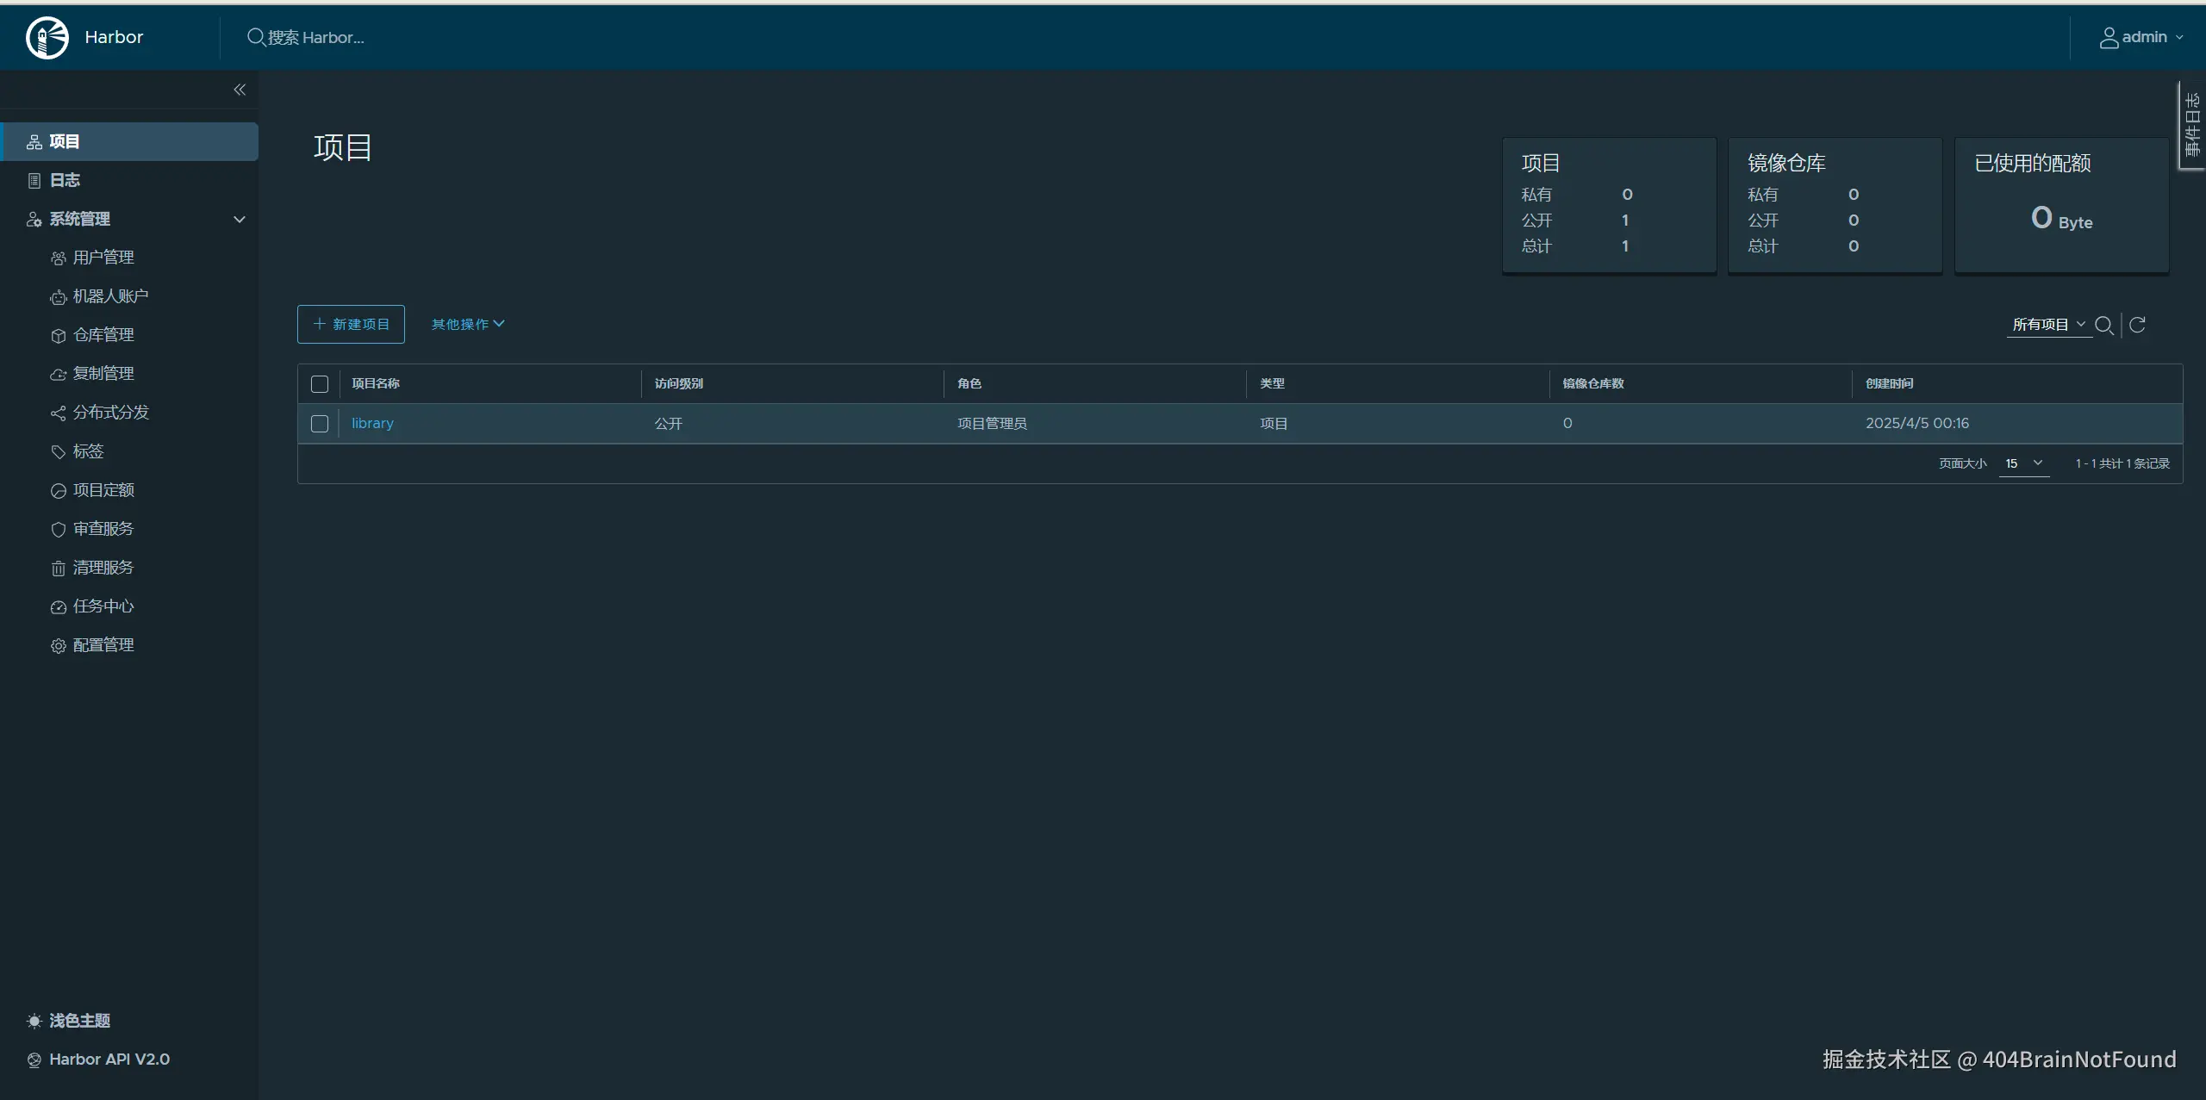2206x1100 pixels.
Task: Refresh the project list
Action: click(2137, 325)
